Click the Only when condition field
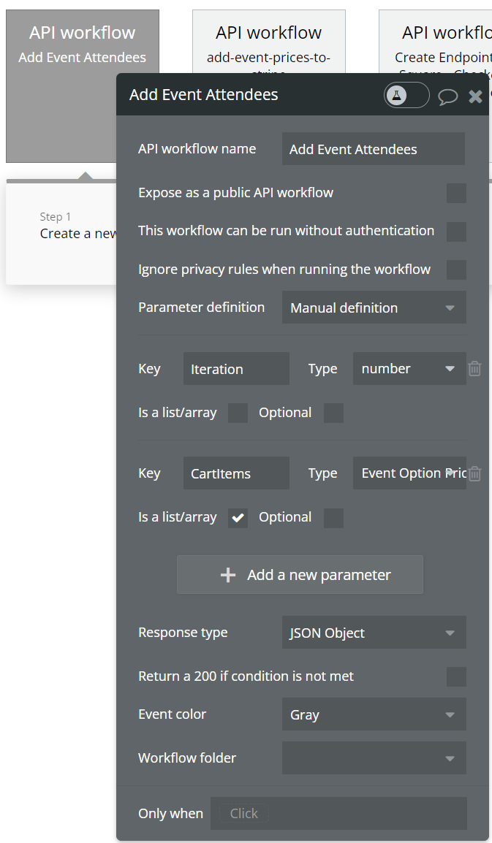 (x=338, y=813)
